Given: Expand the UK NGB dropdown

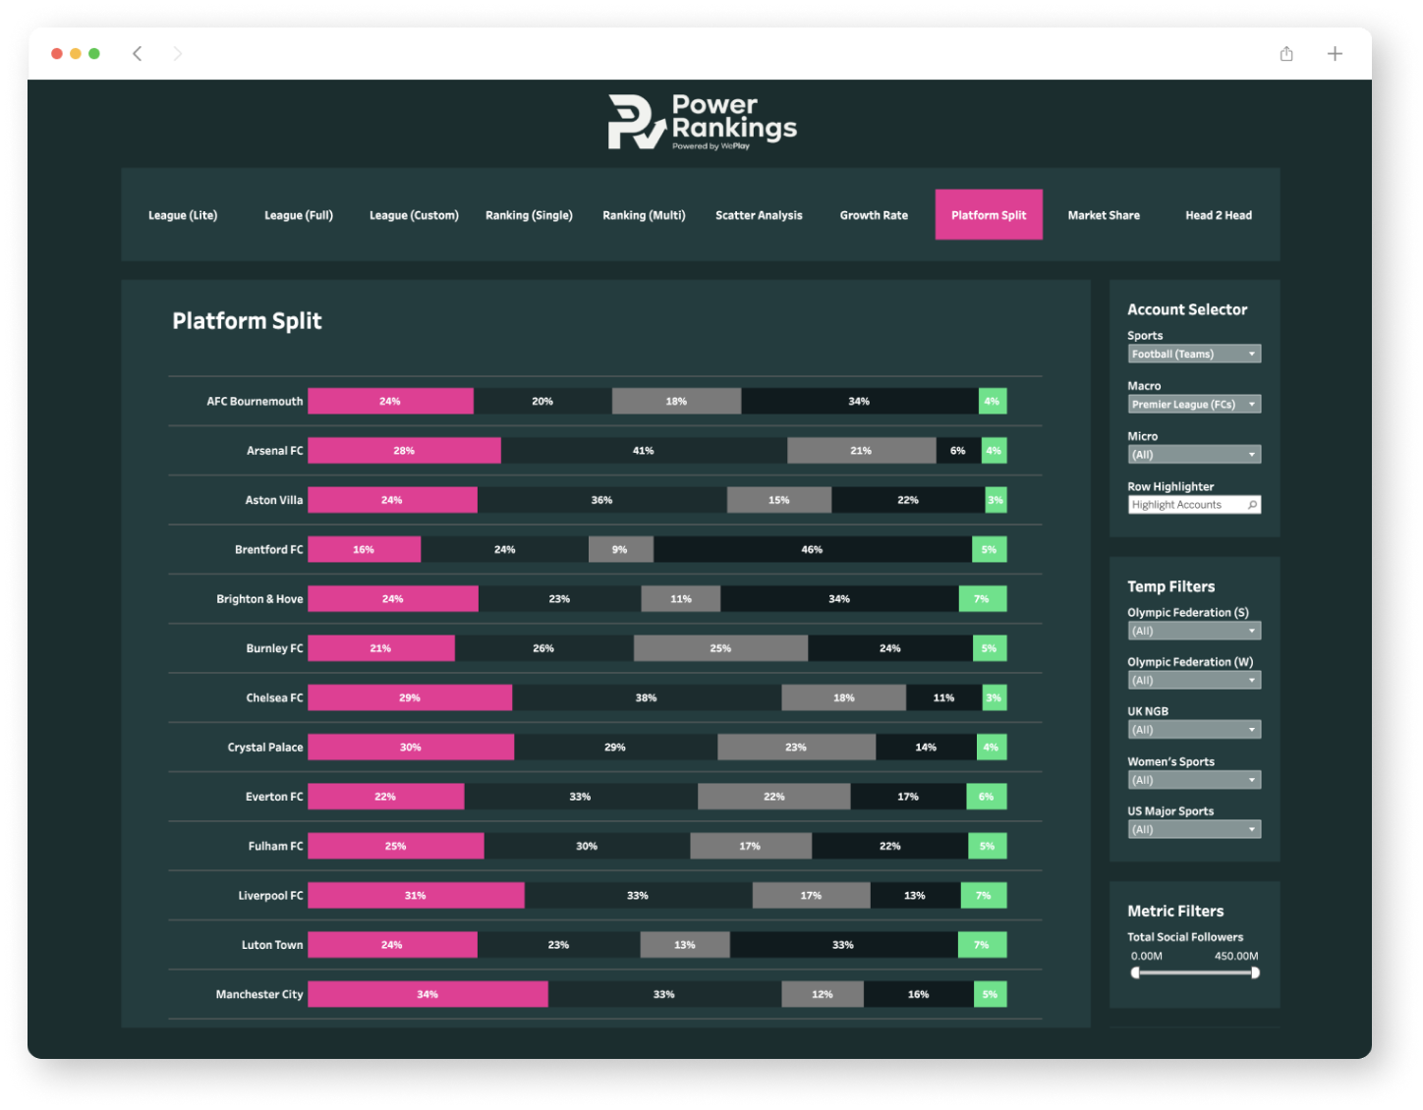Looking at the screenshot, I should click(x=1194, y=730).
